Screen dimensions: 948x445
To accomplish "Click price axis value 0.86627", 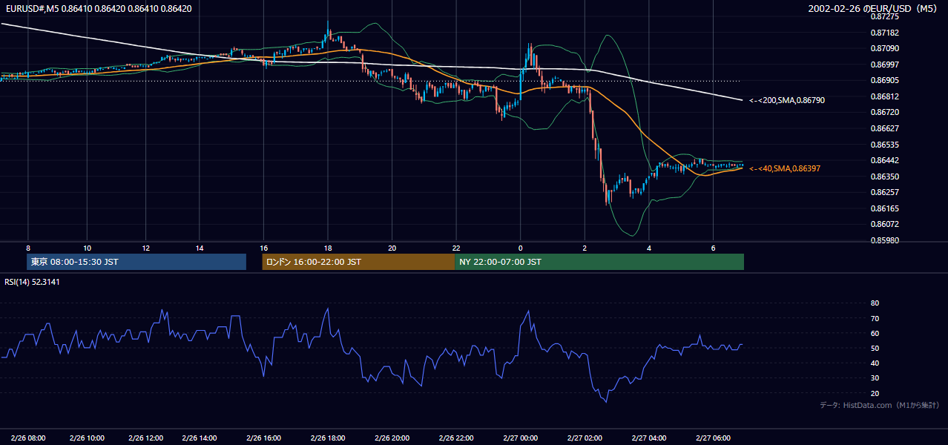I will coord(886,128).
